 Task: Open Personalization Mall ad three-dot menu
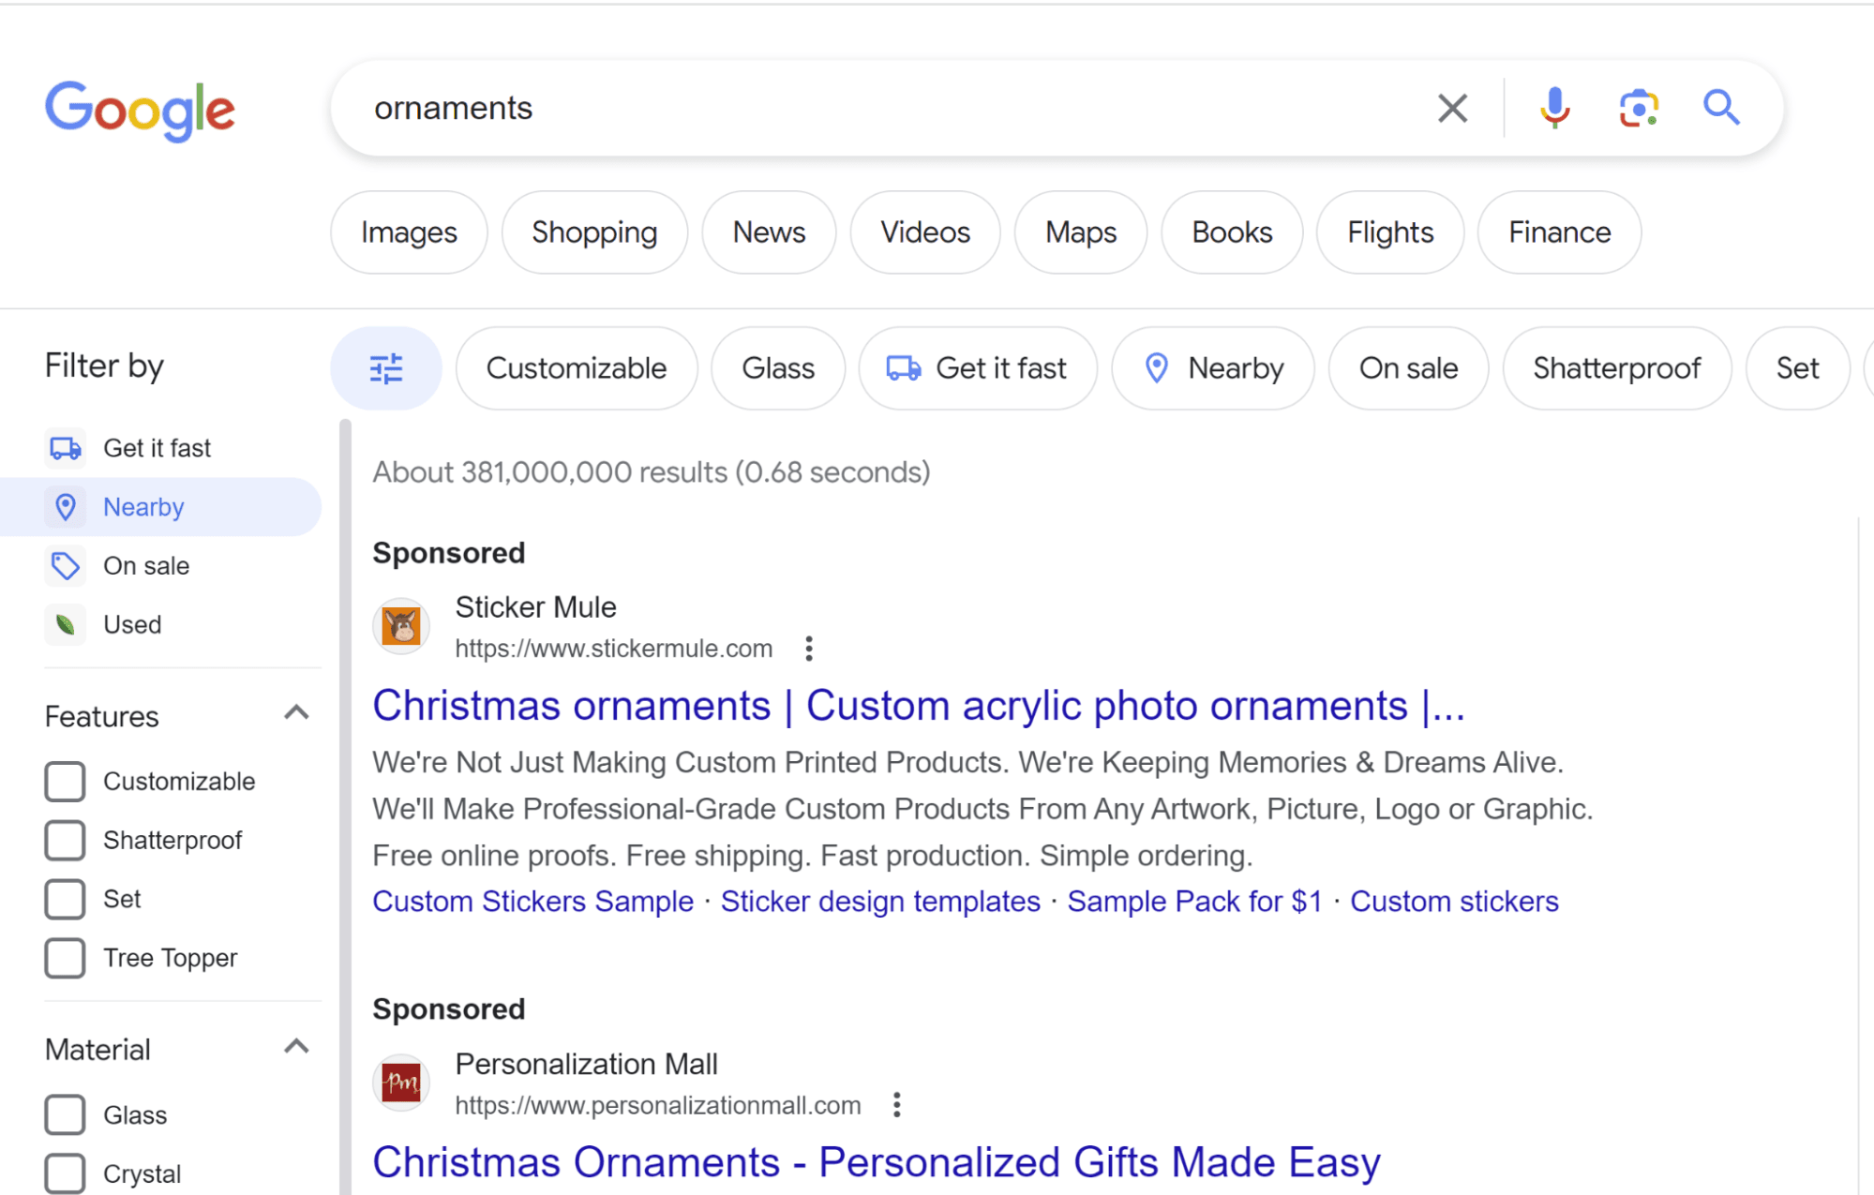(897, 1105)
